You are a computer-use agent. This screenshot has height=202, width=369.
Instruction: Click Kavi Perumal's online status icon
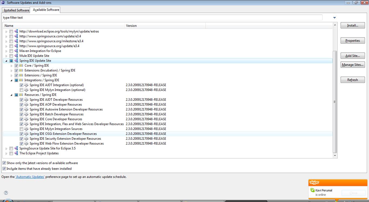[312, 190]
